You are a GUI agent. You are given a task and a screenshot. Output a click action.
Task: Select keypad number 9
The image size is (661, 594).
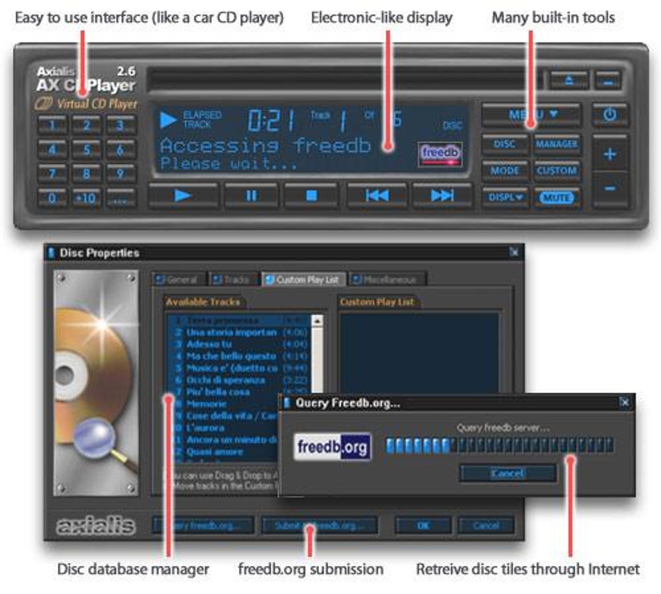120,174
